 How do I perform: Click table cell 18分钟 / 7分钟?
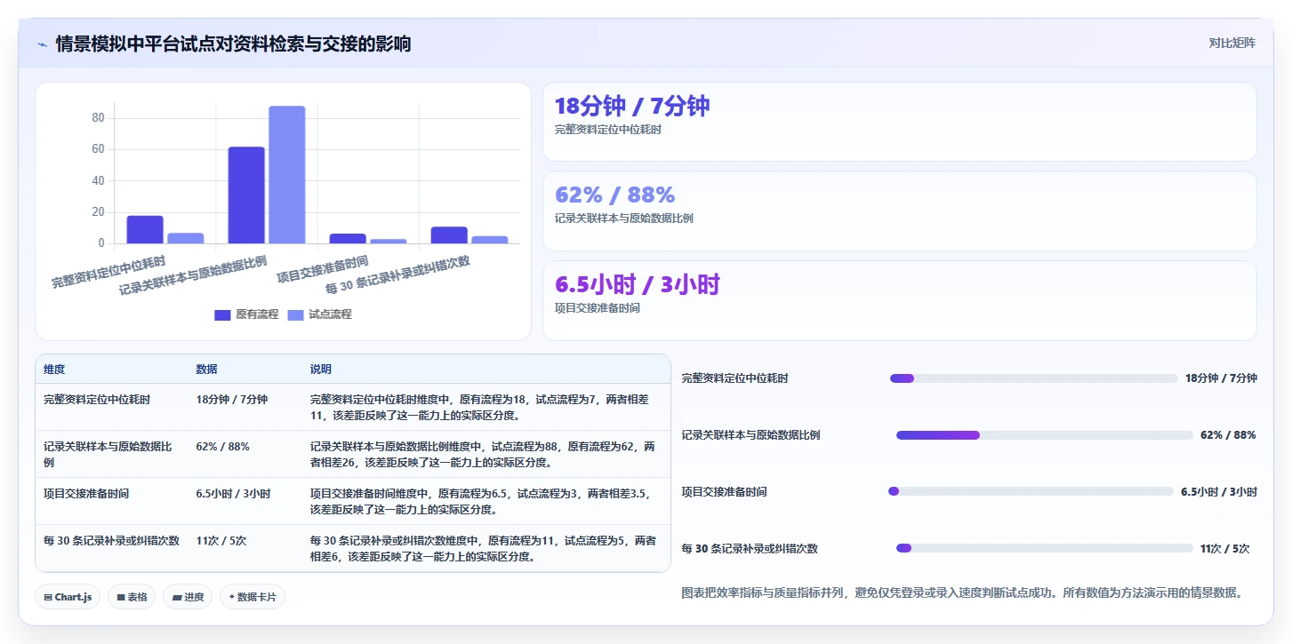pyautogui.click(x=232, y=400)
